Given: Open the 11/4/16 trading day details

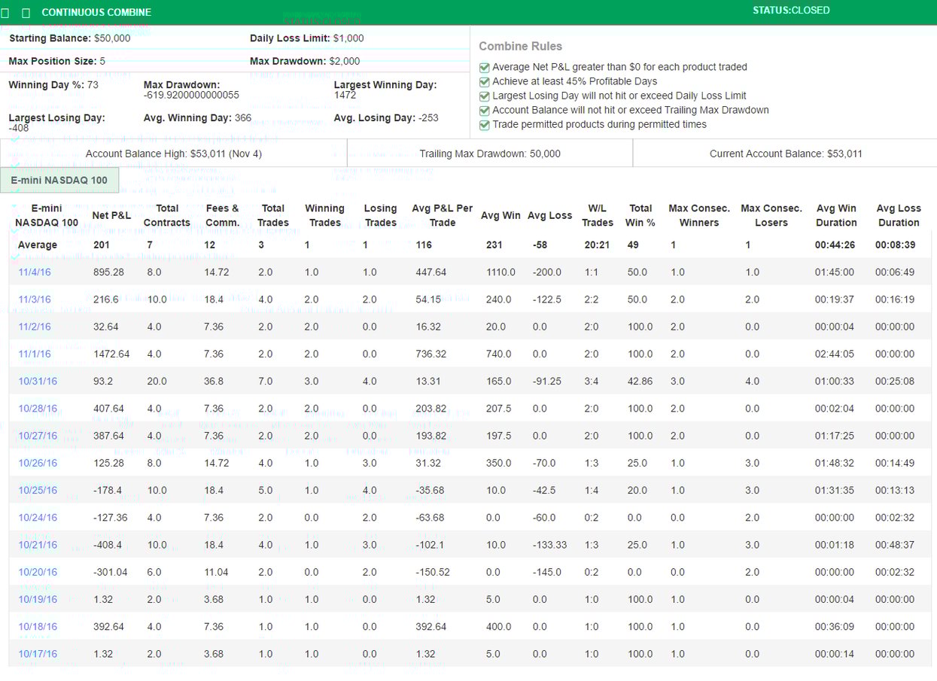Looking at the screenshot, I should [x=34, y=272].
